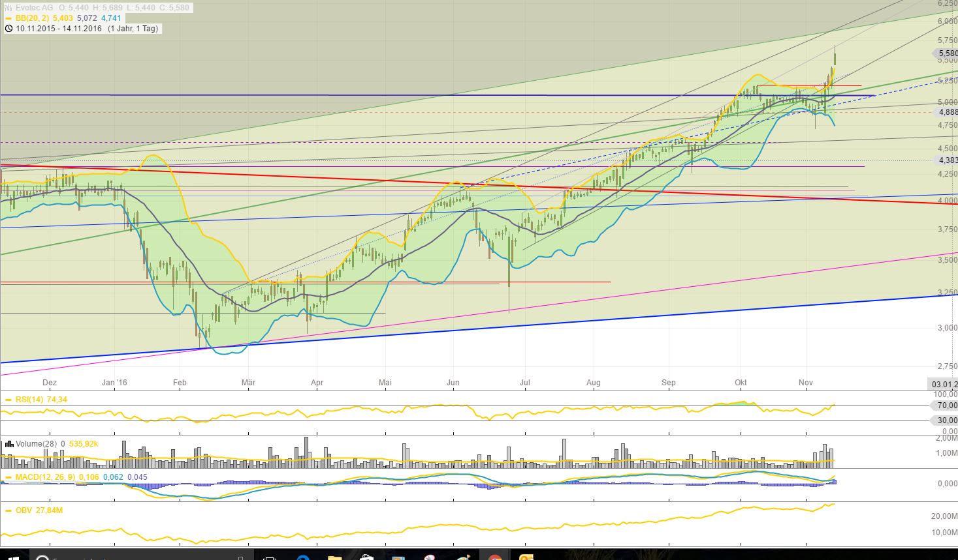This screenshot has height=560, width=958.
Task: Select the Evotec AG instrument name
Action: (x=35, y=8)
